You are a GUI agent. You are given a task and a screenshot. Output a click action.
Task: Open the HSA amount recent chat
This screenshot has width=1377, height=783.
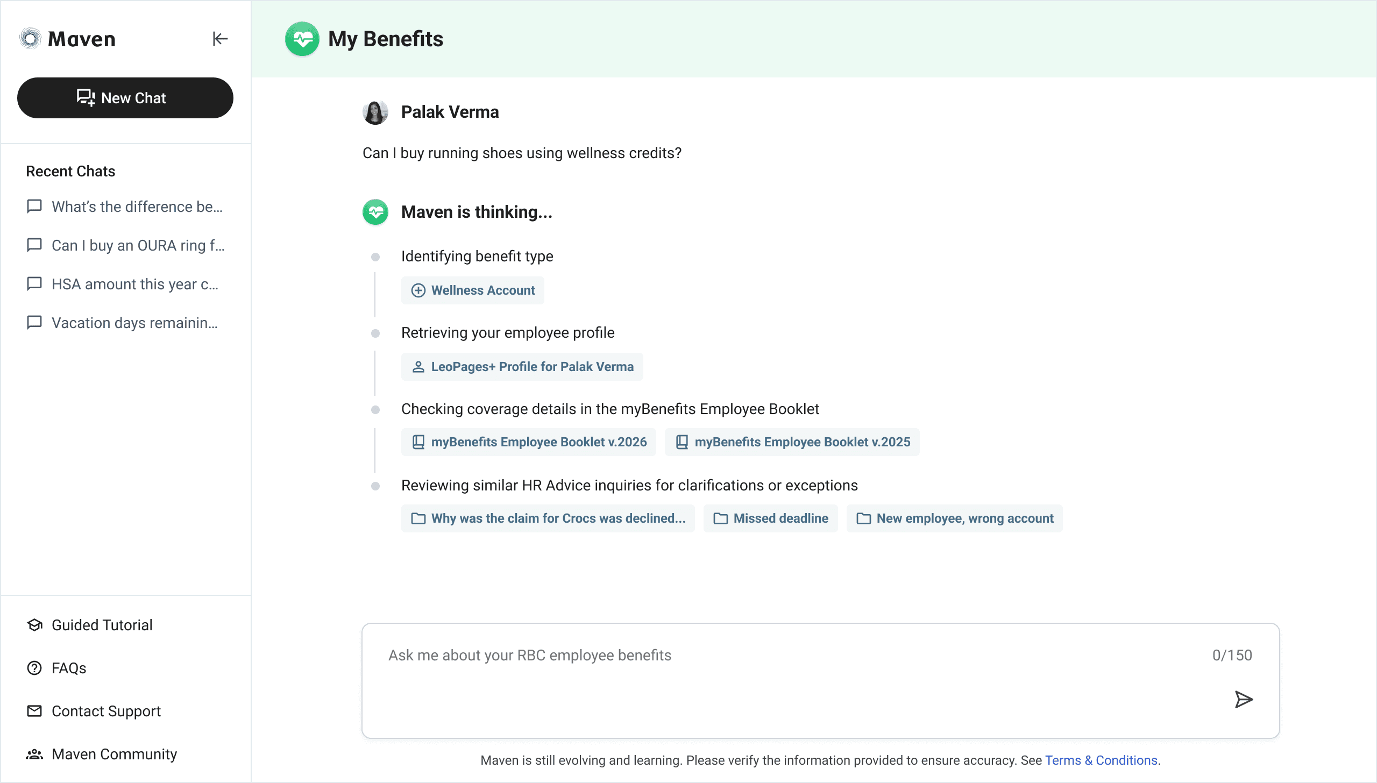(x=134, y=284)
